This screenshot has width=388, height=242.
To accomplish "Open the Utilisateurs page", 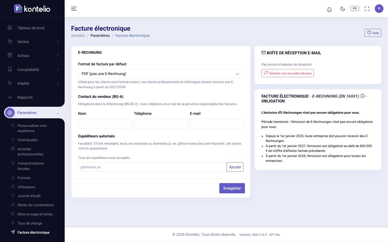I will point(26,187).
